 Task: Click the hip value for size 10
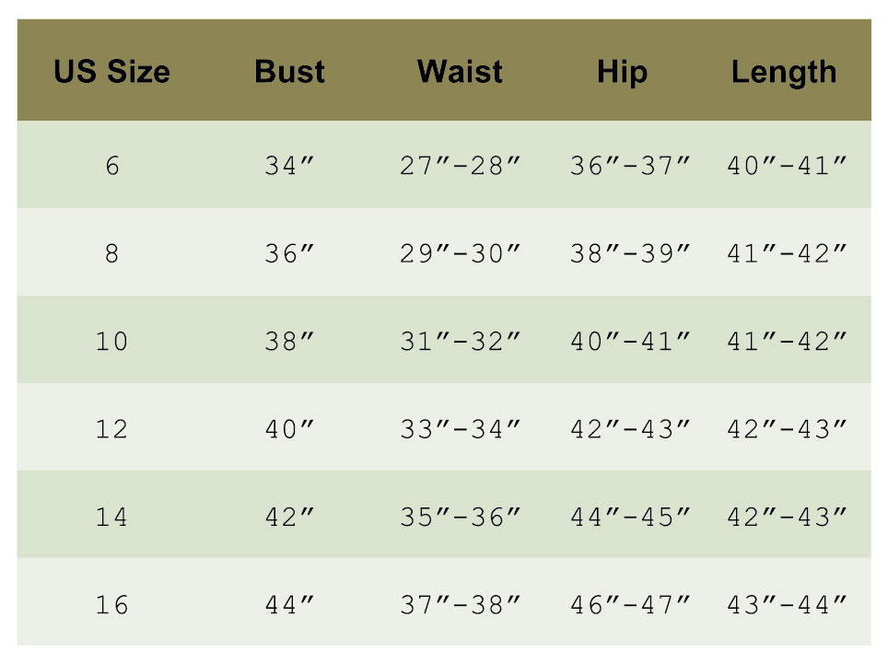pos(630,342)
